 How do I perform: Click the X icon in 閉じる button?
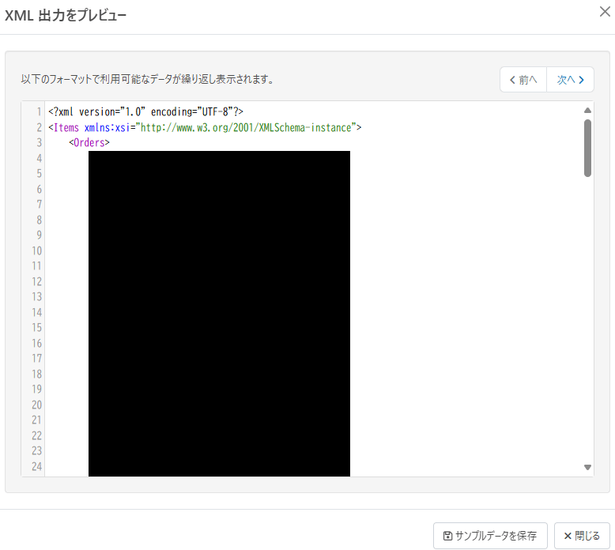pyautogui.click(x=568, y=536)
